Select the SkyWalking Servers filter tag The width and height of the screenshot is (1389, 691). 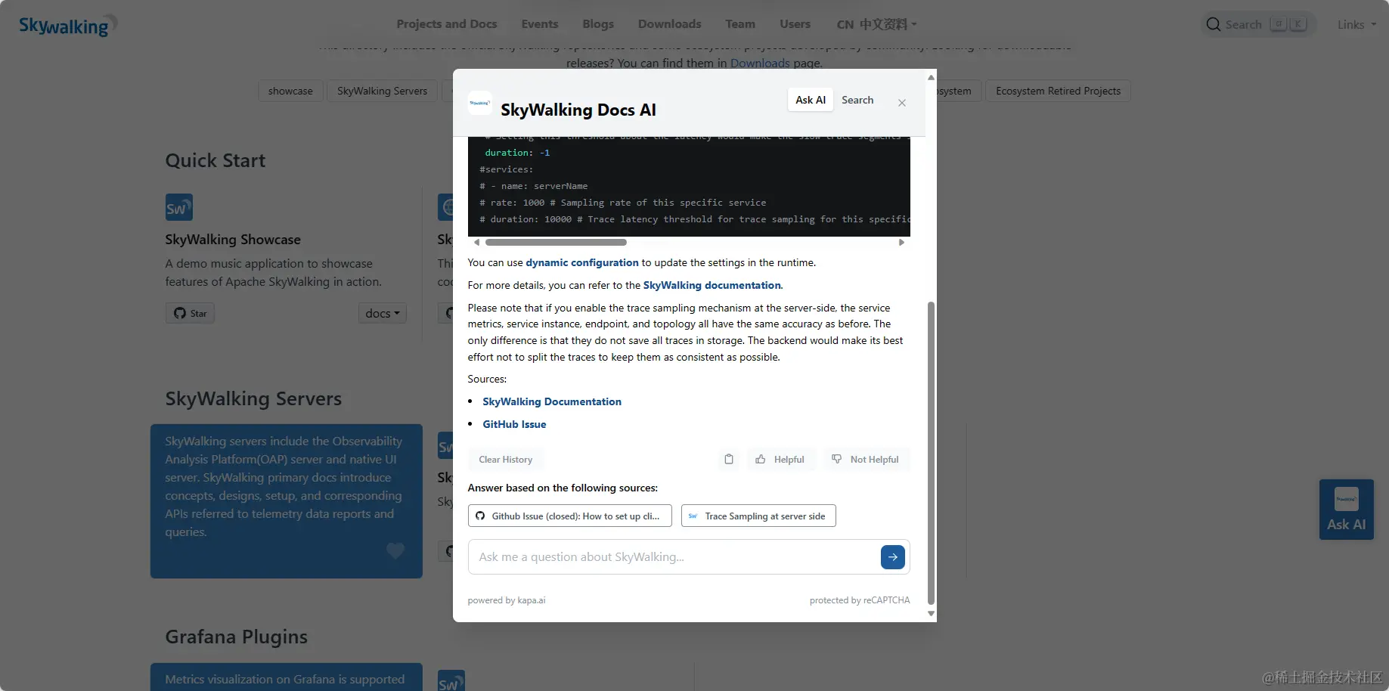pos(382,91)
